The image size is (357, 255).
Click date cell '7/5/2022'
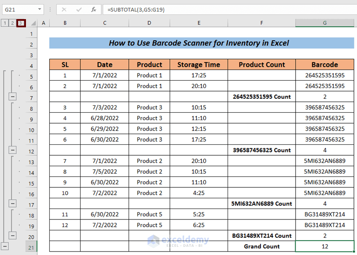[x=105, y=171]
